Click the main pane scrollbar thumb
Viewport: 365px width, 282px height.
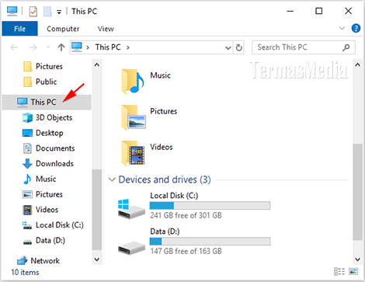coord(357,192)
